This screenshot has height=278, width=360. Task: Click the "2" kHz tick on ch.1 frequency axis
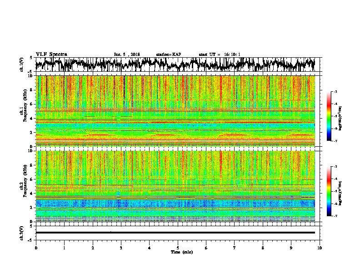32,133
